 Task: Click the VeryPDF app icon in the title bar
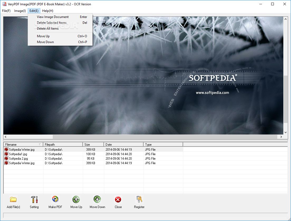pyautogui.click(x=4, y=4)
